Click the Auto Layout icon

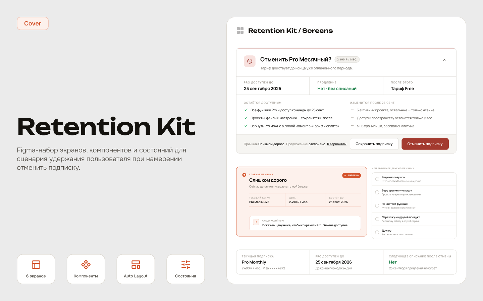point(136,265)
